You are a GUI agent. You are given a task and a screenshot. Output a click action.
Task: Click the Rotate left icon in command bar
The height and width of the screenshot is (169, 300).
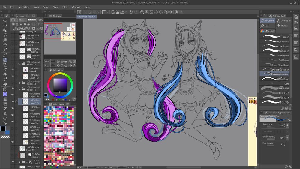[x=156, y=12]
